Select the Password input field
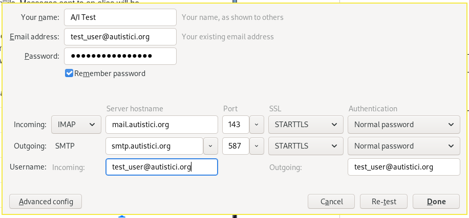469x218 pixels. [x=120, y=56]
